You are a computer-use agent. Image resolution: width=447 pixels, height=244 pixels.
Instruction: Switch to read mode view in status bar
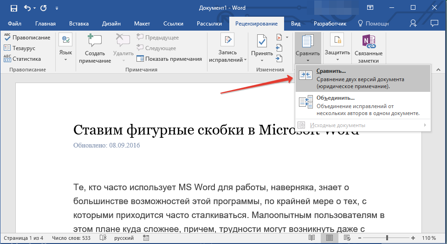tap(311, 238)
